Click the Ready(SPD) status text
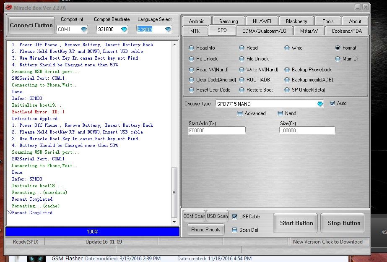The width and height of the screenshot is (387, 262). tap(26, 242)
